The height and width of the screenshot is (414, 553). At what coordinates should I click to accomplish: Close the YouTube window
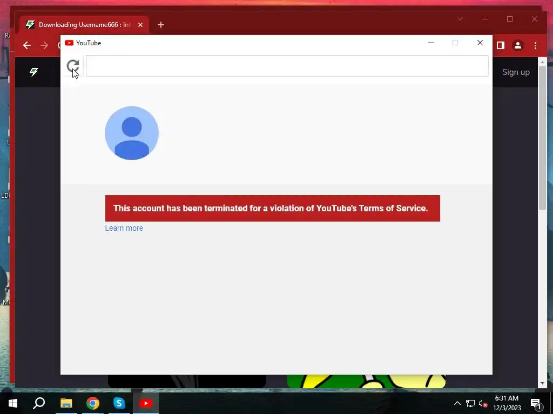480,43
